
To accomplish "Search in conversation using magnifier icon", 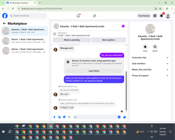I will click(155, 47).
